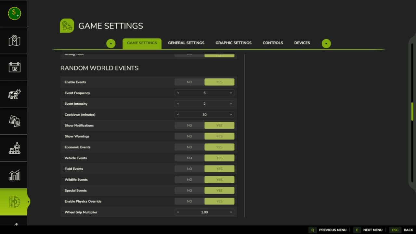416x234 pixels.
Task: Set Enable Events to No
Action: [x=189, y=82]
